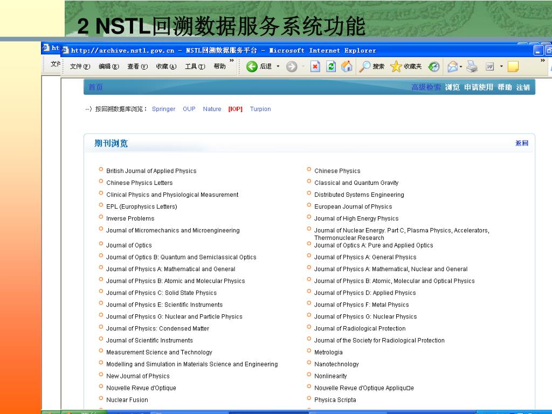Viewport: 552px width, 414px height.
Task: Open Journal of Optics B: Quantum and Semiclassical Optics
Action: pos(181,257)
